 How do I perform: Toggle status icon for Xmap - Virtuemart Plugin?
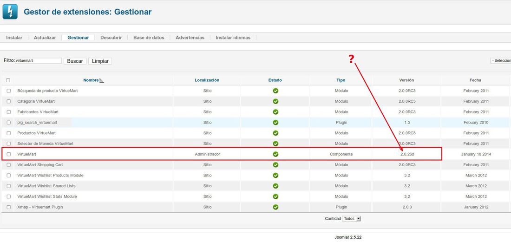coord(275,207)
